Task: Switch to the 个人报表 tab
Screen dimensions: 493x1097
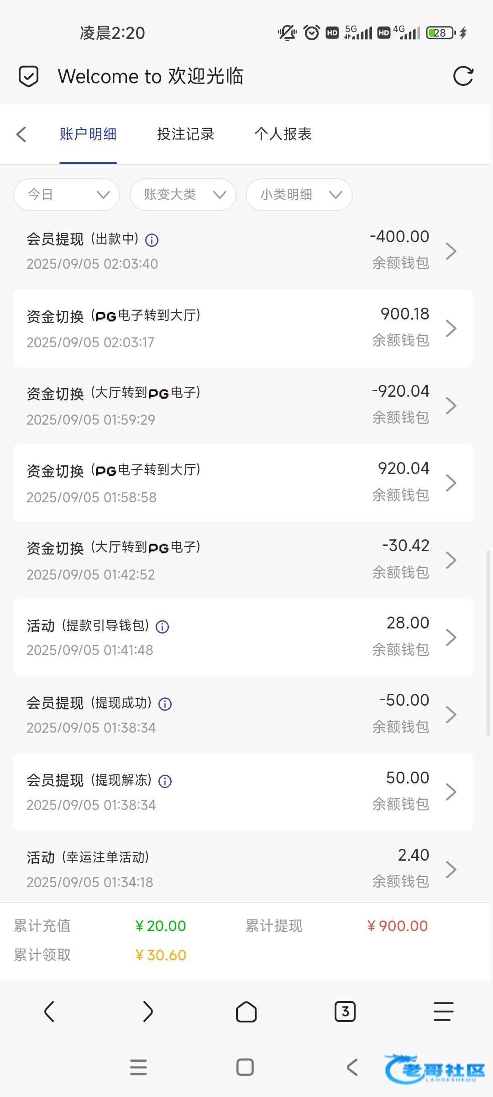Action: [283, 134]
